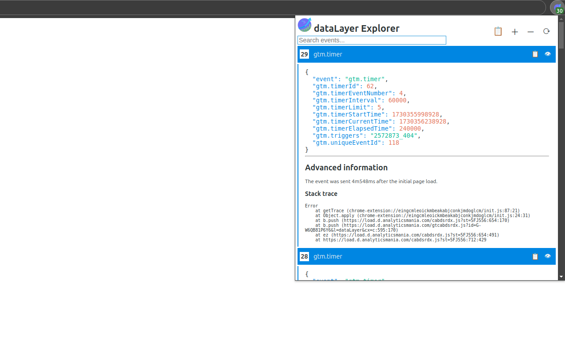The width and height of the screenshot is (565, 353).
Task: Select the gtm.timerCurrentTime value 1730356238928
Action: [x=422, y=121]
